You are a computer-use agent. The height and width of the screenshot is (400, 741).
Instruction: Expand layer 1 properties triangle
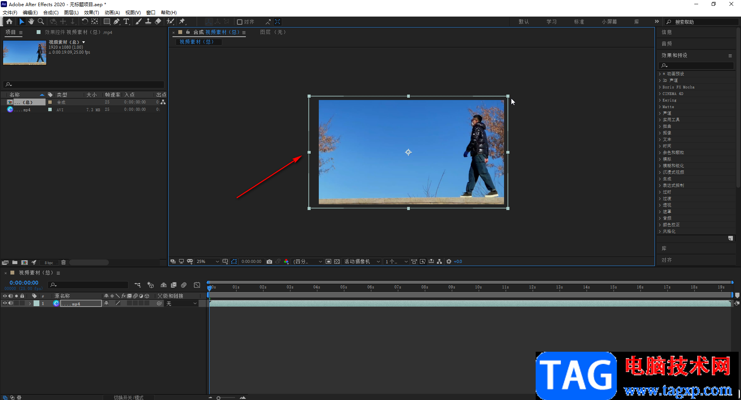30,303
